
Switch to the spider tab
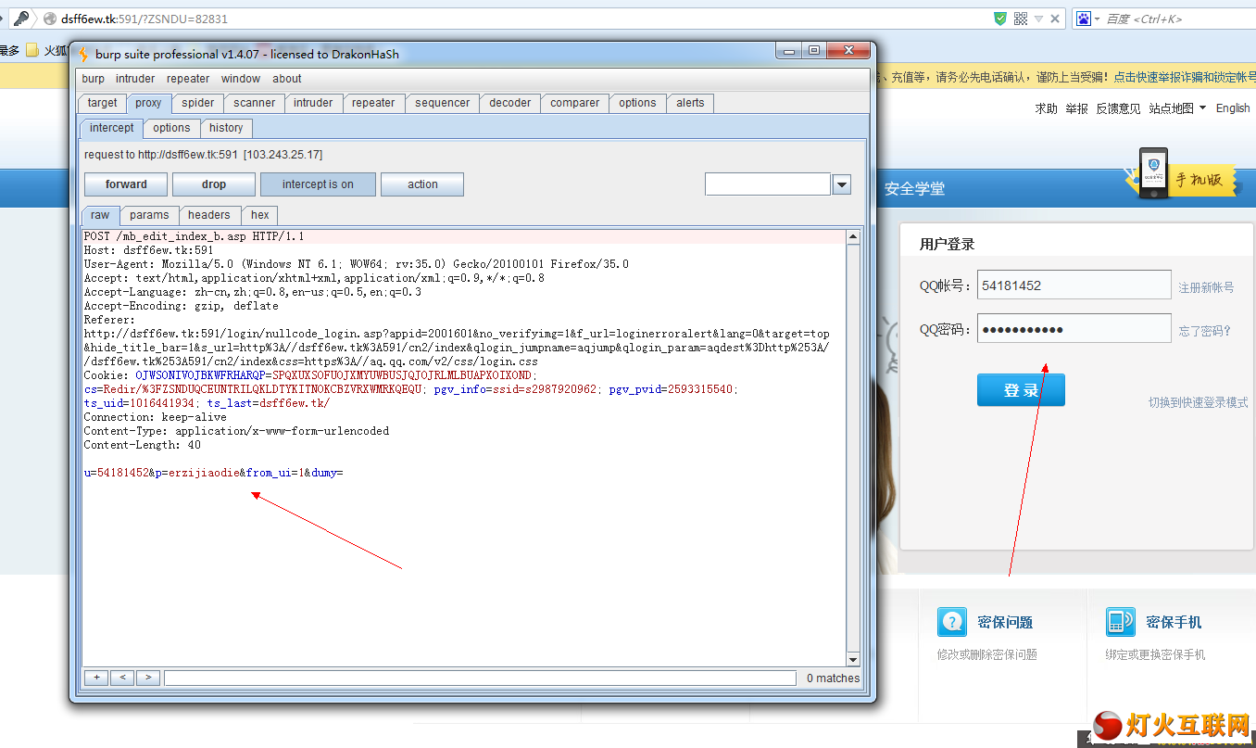click(197, 103)
